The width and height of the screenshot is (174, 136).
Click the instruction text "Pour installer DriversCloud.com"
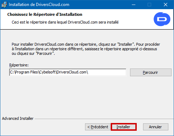pos(38,44)
